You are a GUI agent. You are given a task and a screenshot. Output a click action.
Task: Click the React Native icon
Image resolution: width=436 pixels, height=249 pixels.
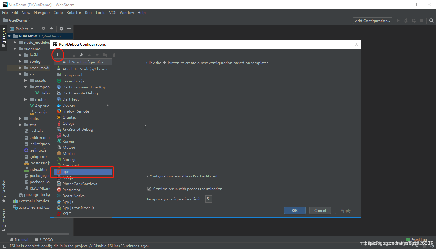[59, 196]
